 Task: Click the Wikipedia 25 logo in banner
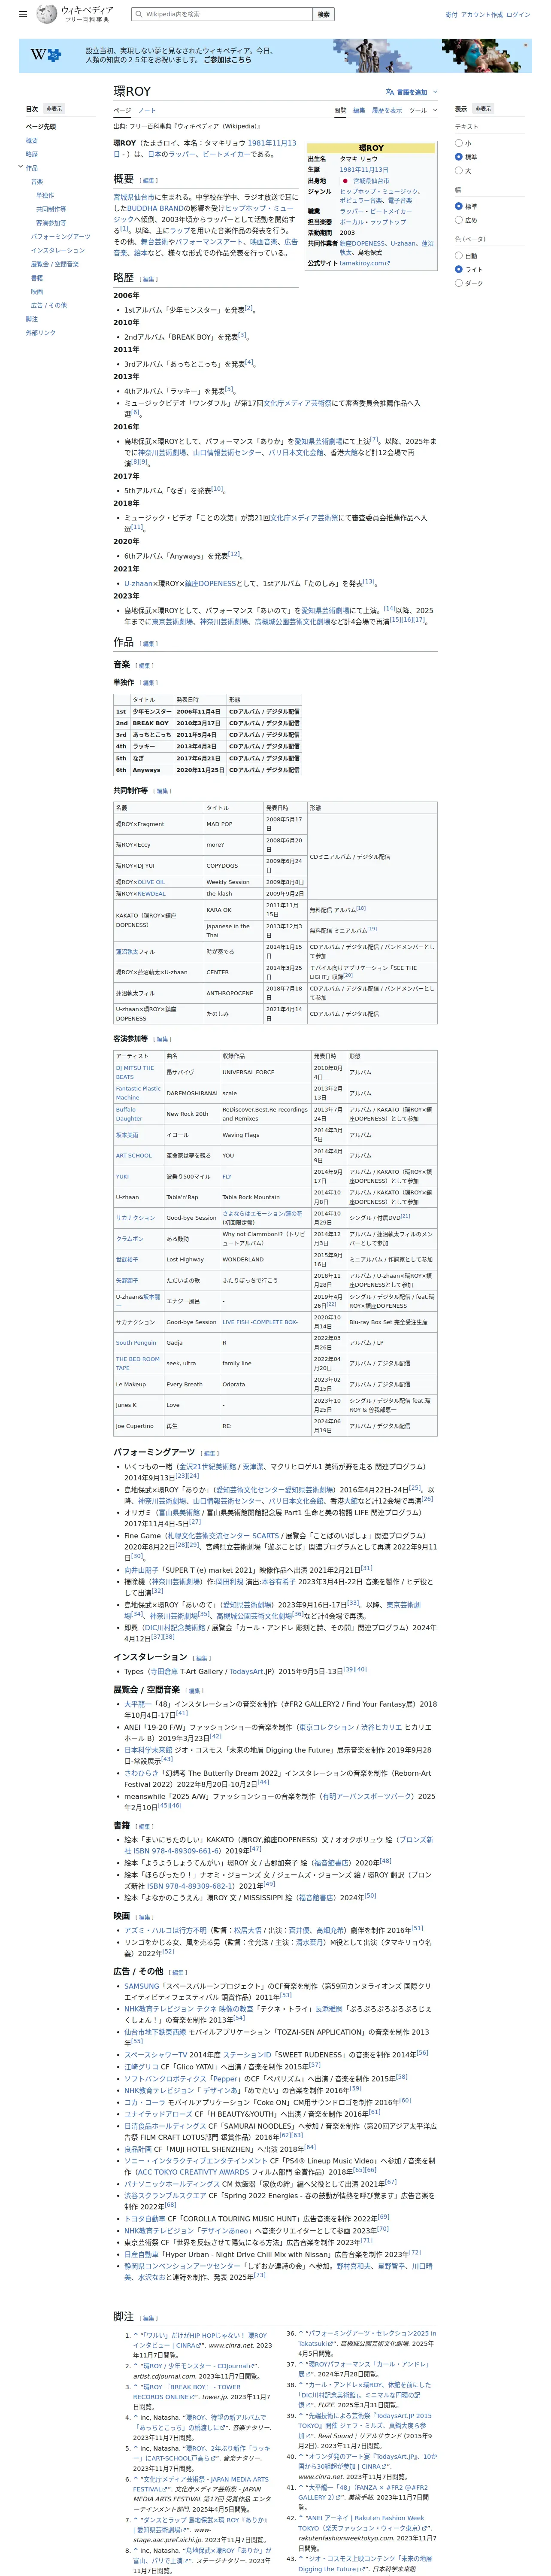[x=45, y=55]
